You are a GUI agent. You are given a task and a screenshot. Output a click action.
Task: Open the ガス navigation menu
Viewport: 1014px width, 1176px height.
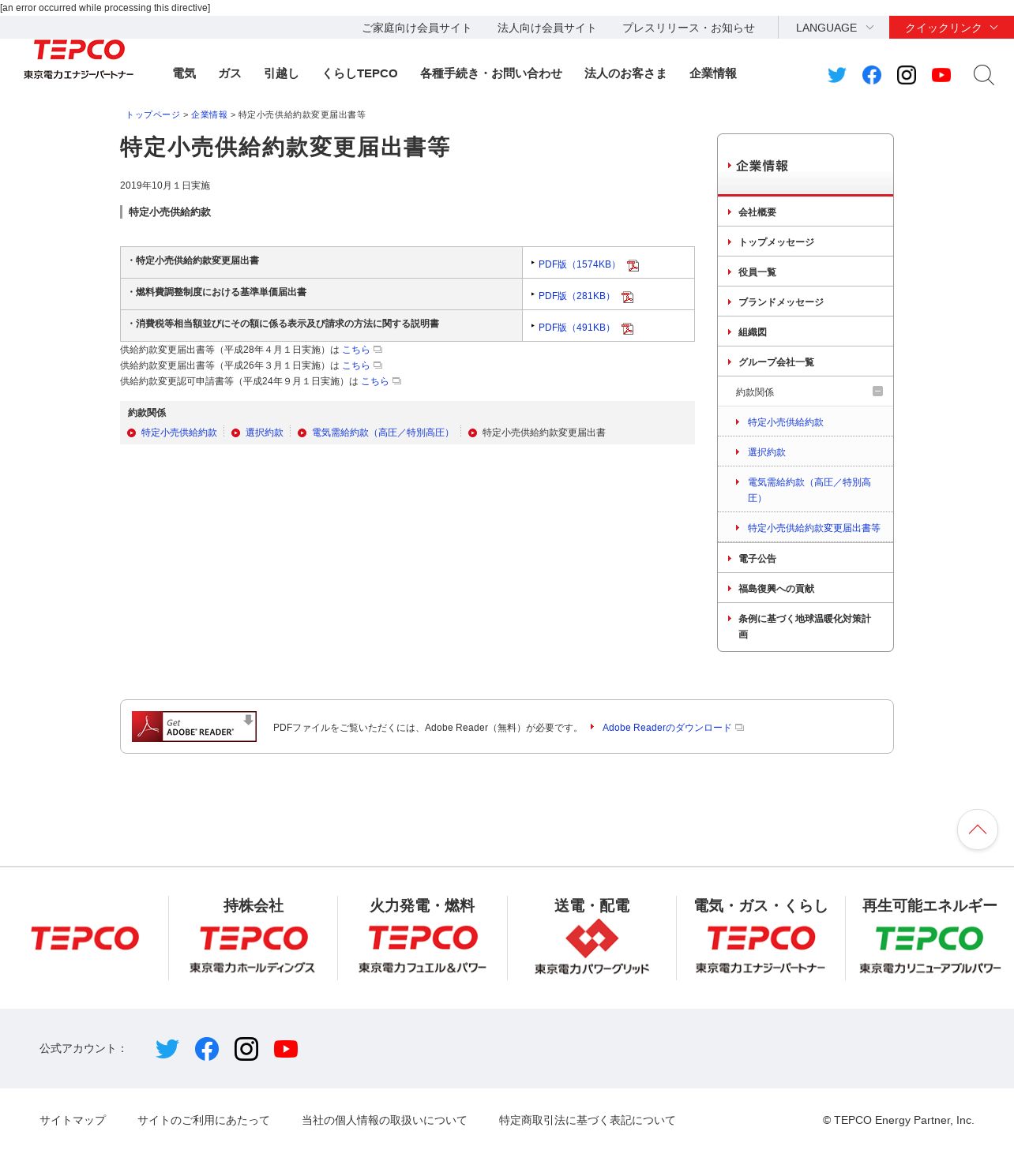(x=230, y=73)
